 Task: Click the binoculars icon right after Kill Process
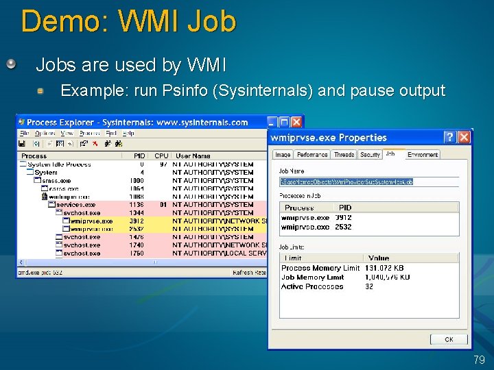(x=108, y=144)
